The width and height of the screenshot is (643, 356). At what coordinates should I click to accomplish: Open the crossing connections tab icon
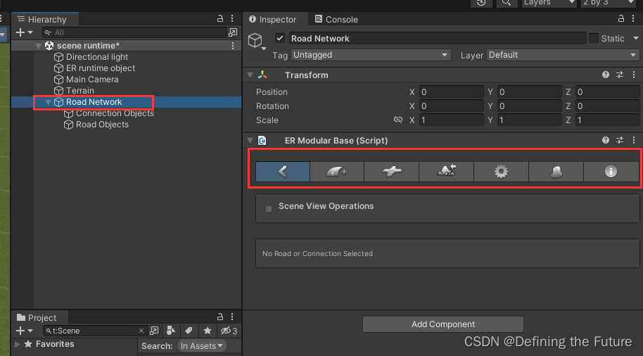click(392, 172)
